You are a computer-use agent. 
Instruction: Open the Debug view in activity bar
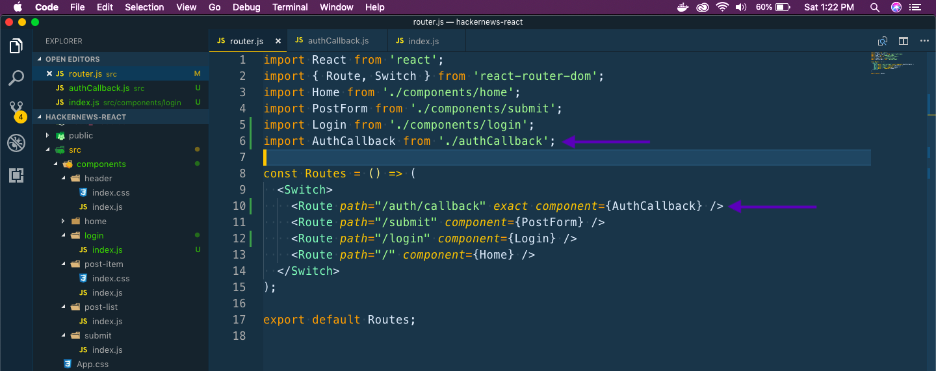[x=16, y=143]
